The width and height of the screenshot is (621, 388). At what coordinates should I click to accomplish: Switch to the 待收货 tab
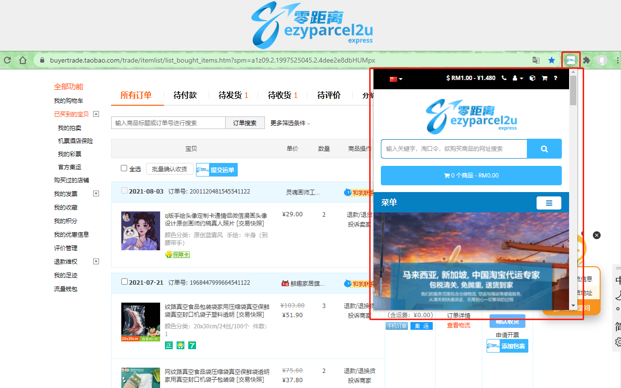pos(283,95)
